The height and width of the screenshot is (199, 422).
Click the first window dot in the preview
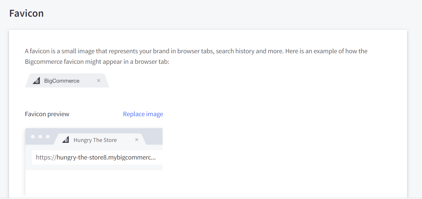coord(33,137)
